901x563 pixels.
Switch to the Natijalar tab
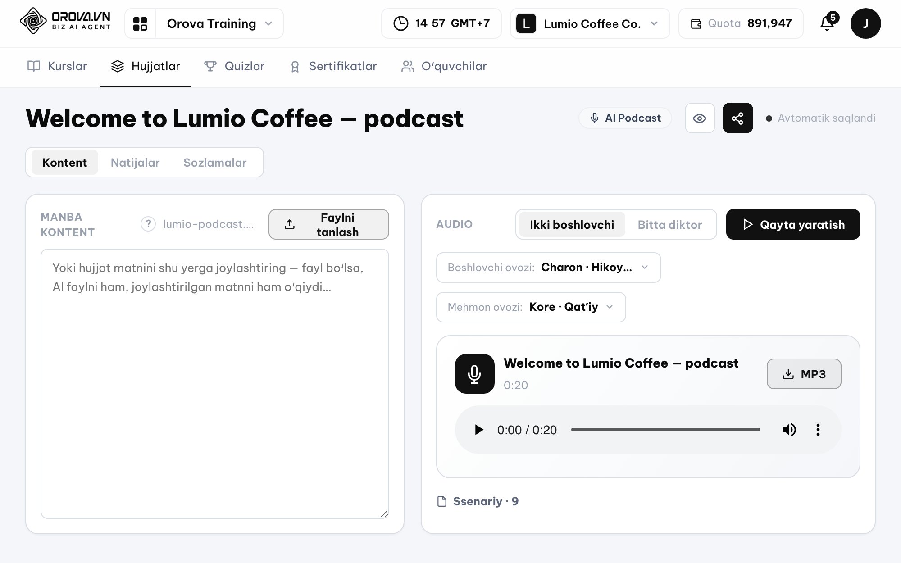pos(135,162)
